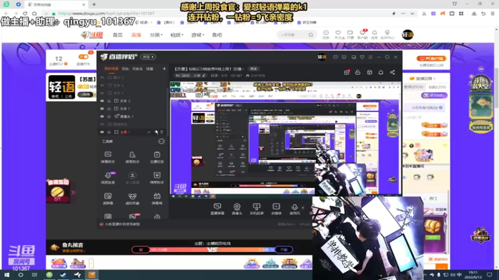Add a 直播屏幕 screen capture source
This screenshot has width=499, height=280.
coord(217,209)
